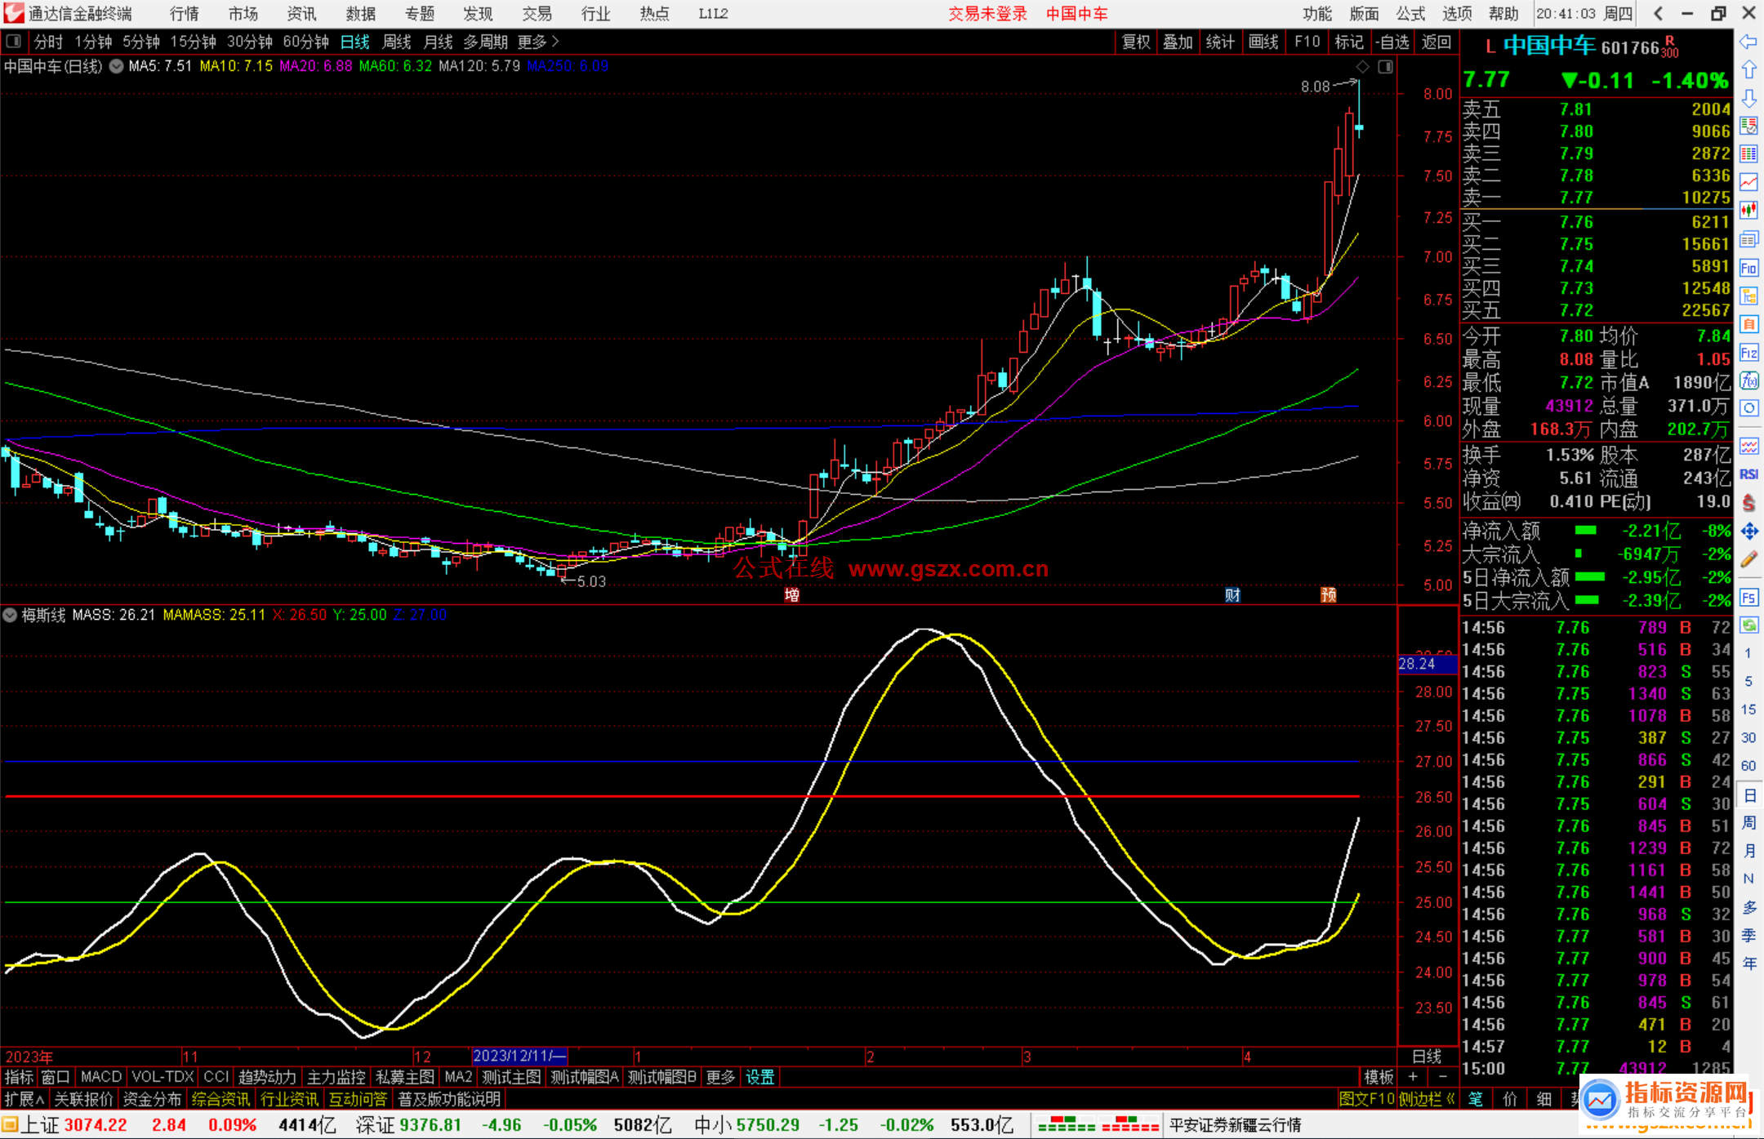Screen dimensions: 1764x1139
Task: Switch to 15-minute period in sidebar
Action: pyautogui.click(x=1748, y=710)
